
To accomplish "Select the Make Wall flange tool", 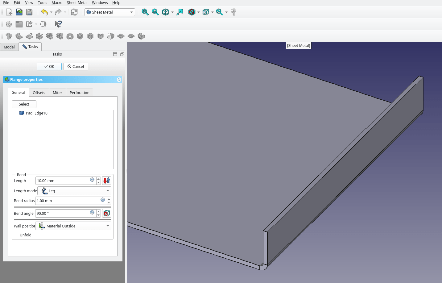I will 19,36.
